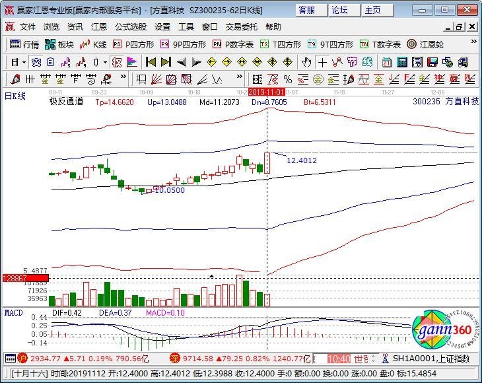
Task: Click the colorful flag icon
Action: pyautogui.click(x=132, y=62)
